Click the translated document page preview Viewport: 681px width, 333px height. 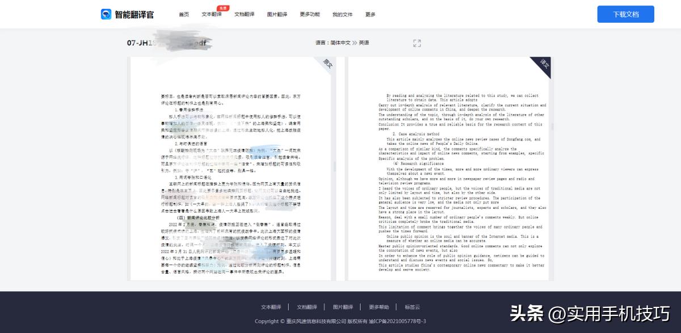click(448, 170)
